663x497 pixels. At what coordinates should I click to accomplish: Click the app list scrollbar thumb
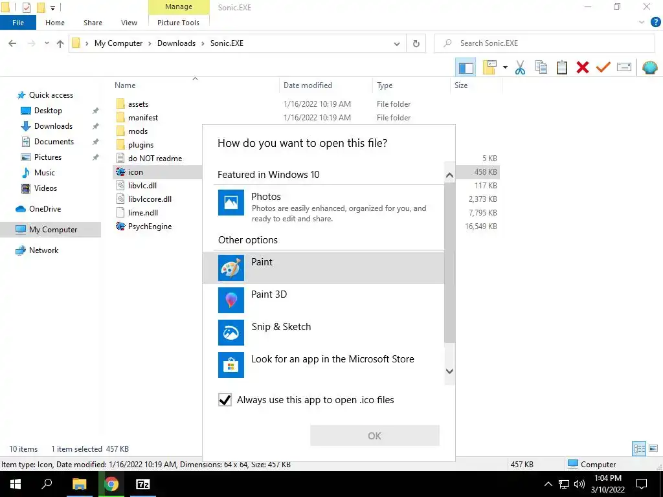coord(449,263)
